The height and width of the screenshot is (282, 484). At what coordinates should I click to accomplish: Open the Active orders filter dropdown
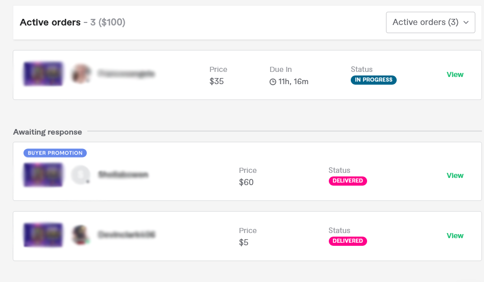pos(430,22)
